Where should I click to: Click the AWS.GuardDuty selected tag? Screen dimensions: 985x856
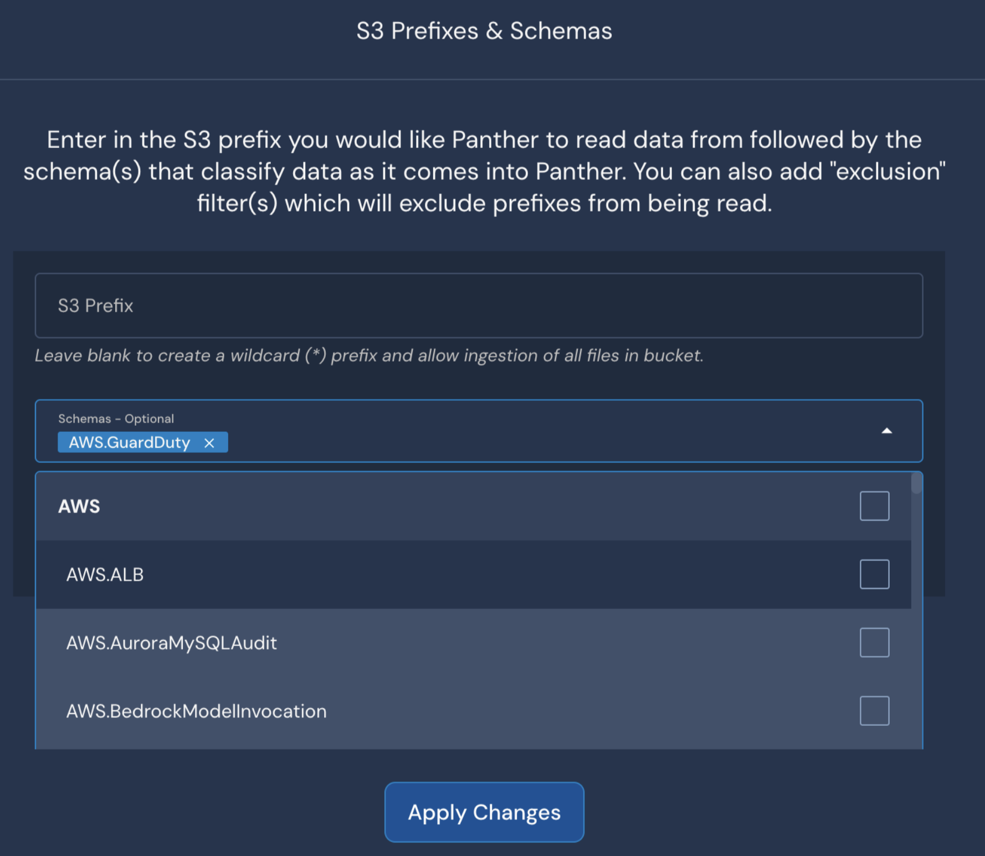point(129,442)
